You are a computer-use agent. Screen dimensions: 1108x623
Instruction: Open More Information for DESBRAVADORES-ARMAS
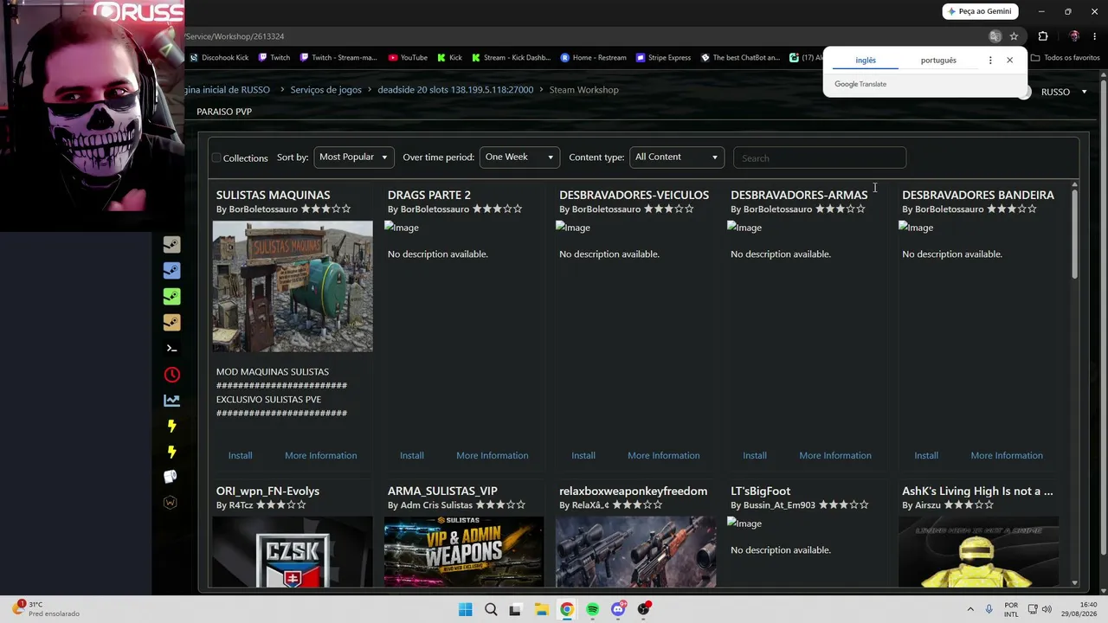pos(834,455)
